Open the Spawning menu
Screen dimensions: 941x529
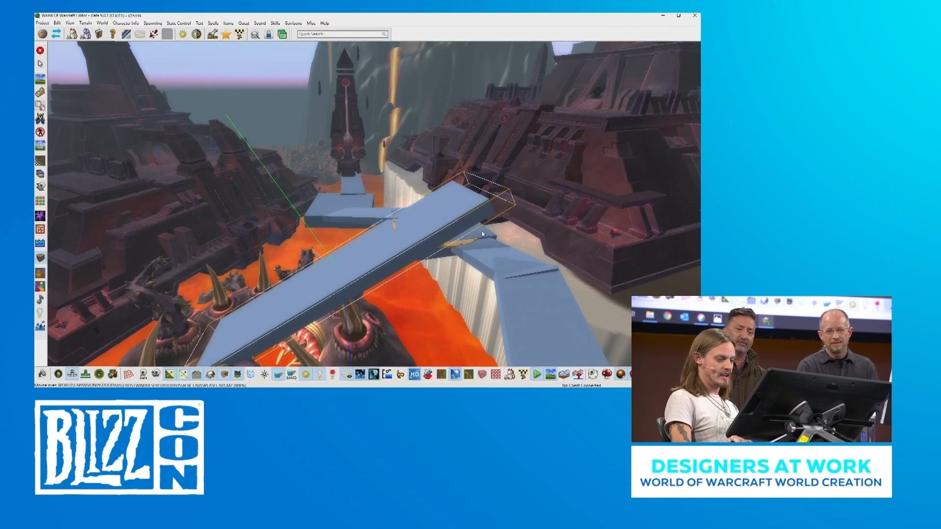[152, 23]
